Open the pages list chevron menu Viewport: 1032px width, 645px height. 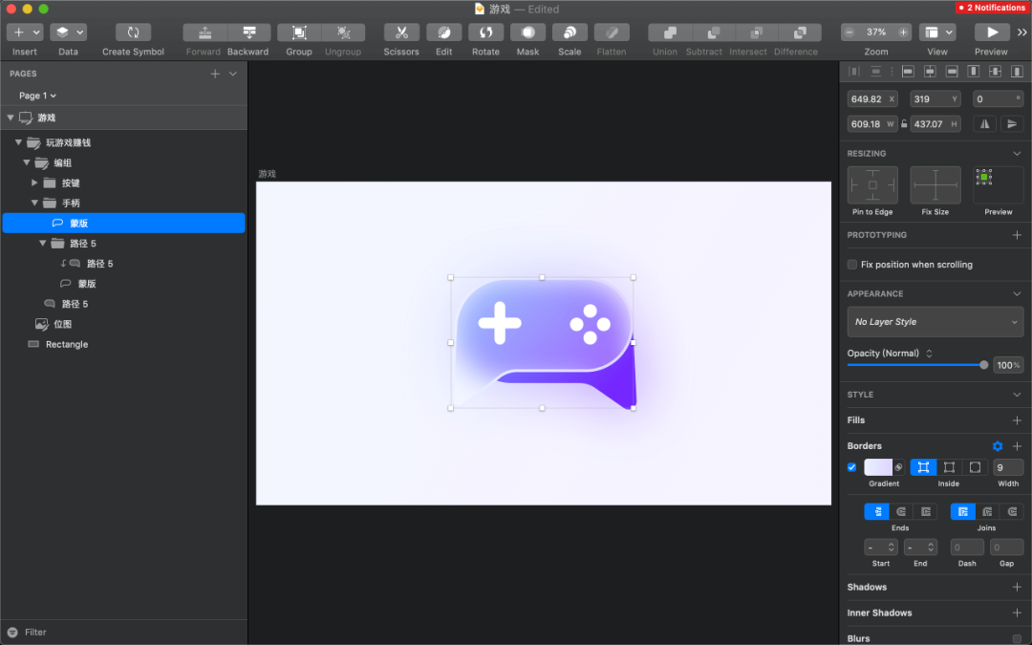(x=233, y=74)
